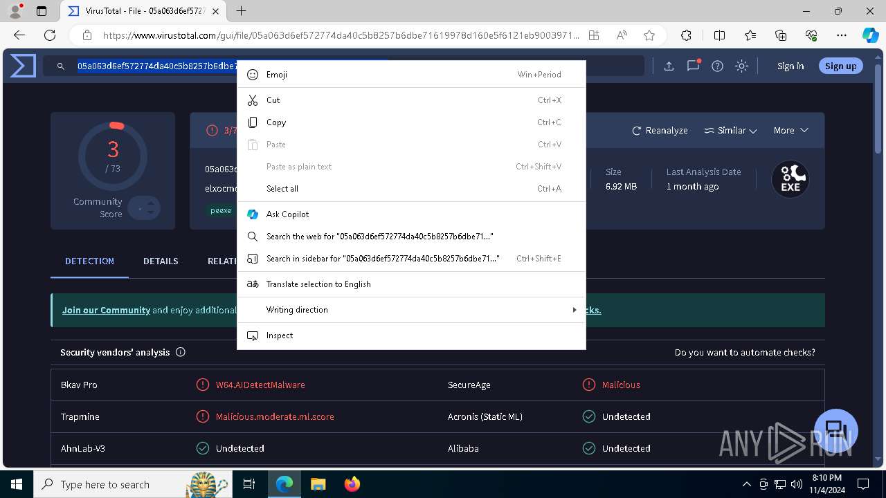Click the AhnLab-V3 Undetected checkmark icon
886x498 pixels.
[x=203, y=448]
